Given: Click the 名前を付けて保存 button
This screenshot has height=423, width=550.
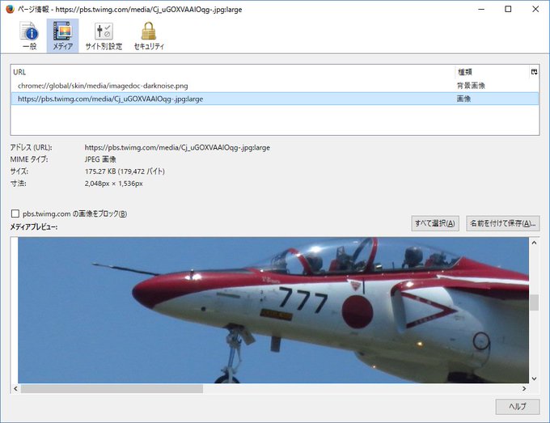Looking at the screenshot, I should pyautogui.click(x=502, y=223).
